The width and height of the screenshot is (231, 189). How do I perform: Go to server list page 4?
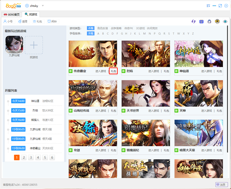(38, 157)
